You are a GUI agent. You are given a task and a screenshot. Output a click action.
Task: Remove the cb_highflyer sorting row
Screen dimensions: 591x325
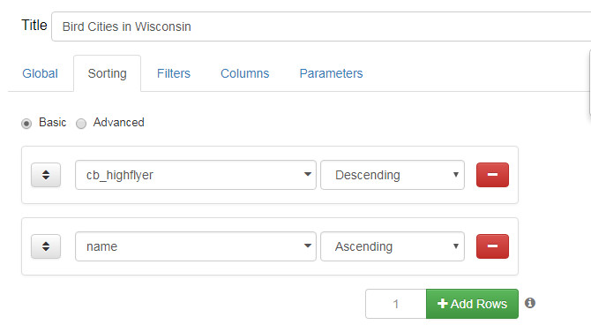pyautogui.click(x=492, y=175)
